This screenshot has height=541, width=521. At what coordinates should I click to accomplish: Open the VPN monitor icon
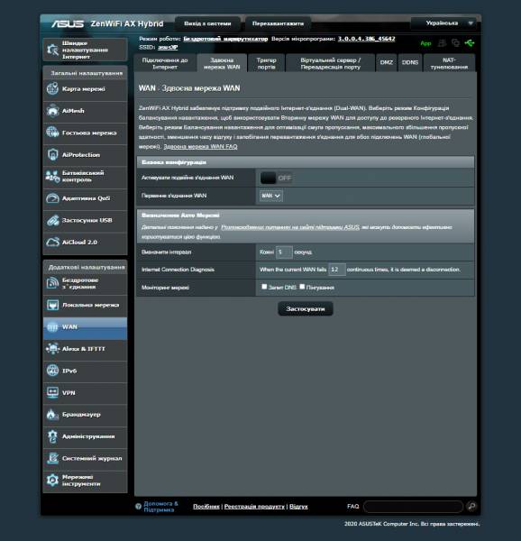tap(52, 392)
